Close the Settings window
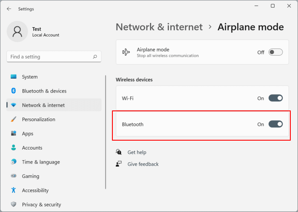The width and height of the screenshot is (298, 212). (289, 6)
